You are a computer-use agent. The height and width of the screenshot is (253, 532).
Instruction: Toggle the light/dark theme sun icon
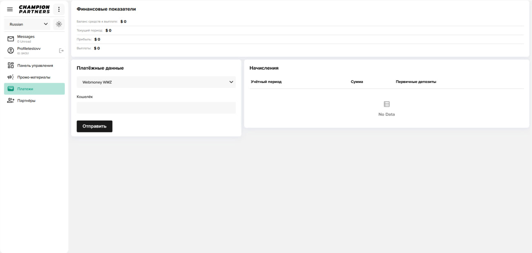point(59,24)
